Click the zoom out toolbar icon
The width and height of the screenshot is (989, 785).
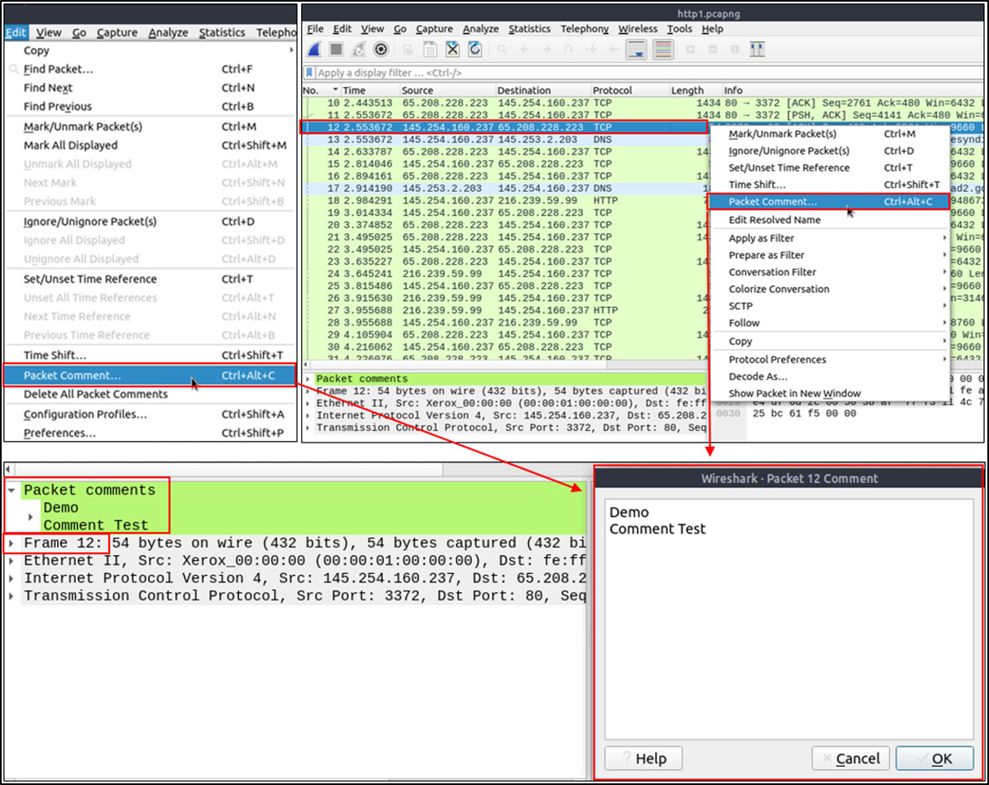[712, 50]
